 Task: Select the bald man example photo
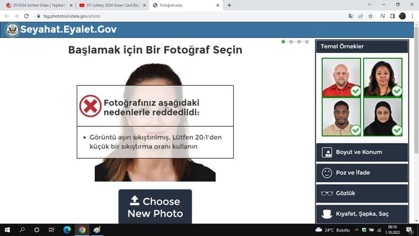coord(341,77)
